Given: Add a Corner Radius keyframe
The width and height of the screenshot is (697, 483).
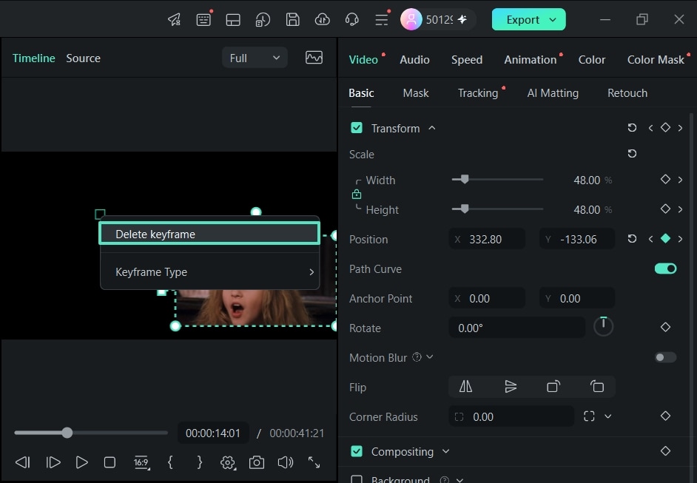Looking at the screenshot, I should tap(665, 416).
